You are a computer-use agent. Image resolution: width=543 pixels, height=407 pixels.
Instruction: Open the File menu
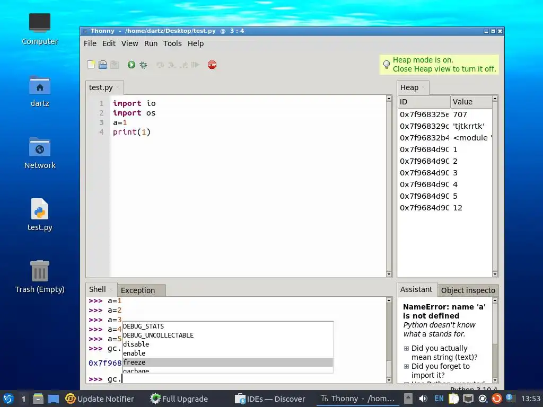(90, 43)
